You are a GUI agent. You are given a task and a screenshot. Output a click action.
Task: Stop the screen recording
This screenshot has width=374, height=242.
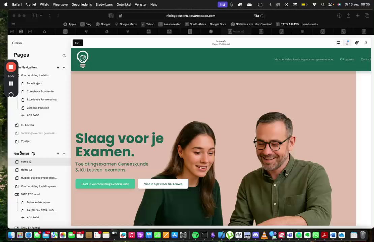click(x=11, y=67)
